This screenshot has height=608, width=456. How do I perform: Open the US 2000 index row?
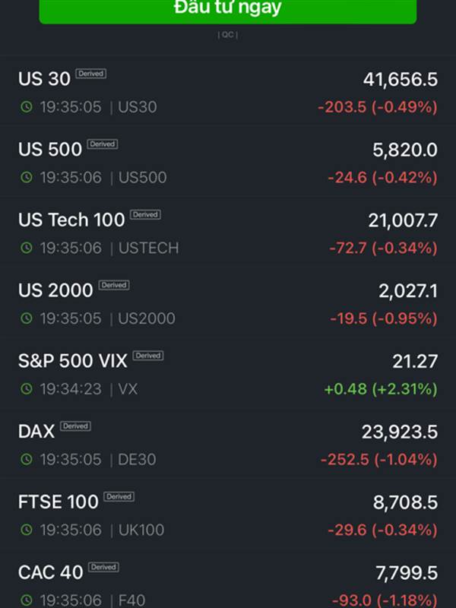point(228,303)
